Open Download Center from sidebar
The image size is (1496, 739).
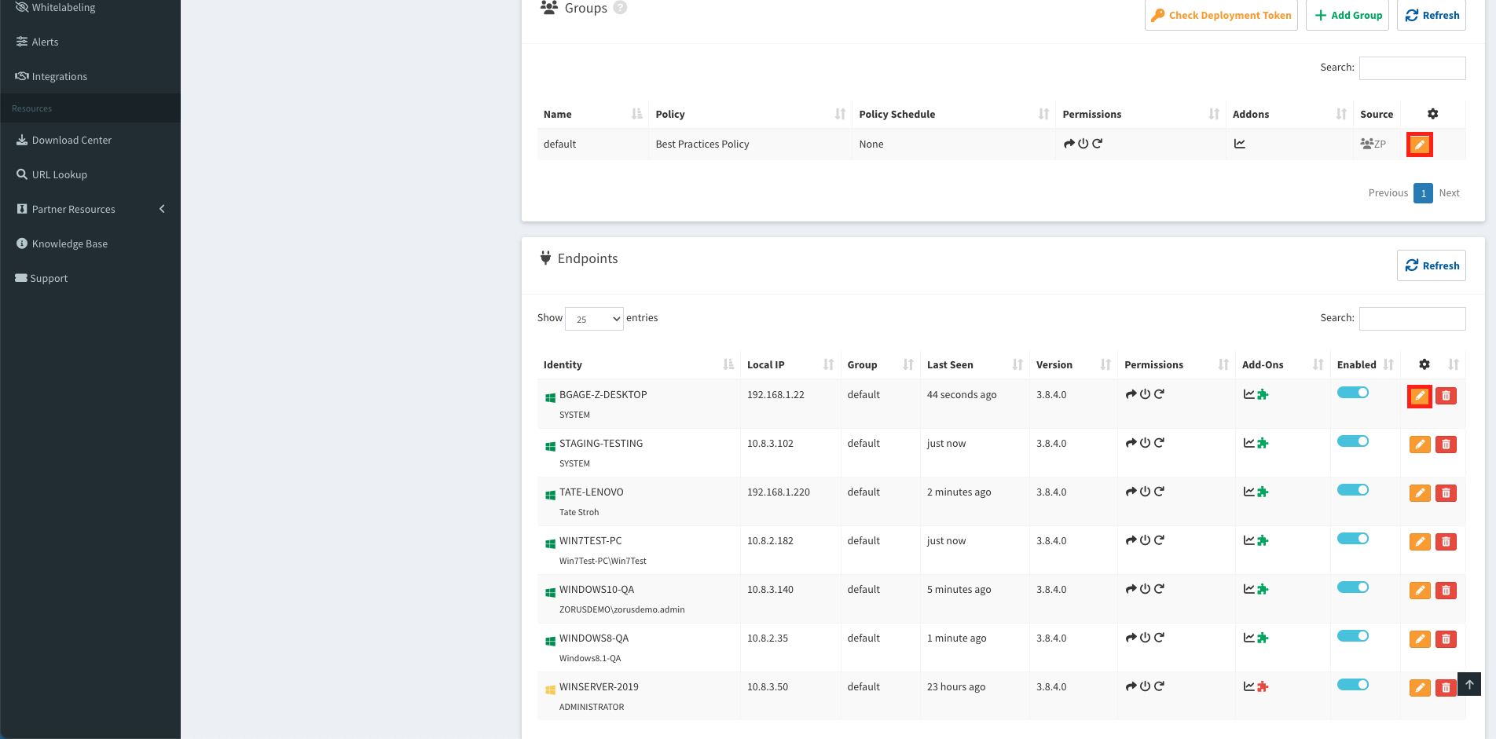tap(71, 140)
